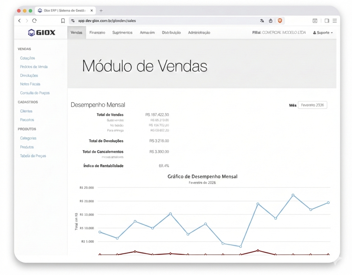Open the Financeiro menu
Screen dimensions: 352x275
coord(97,33)
